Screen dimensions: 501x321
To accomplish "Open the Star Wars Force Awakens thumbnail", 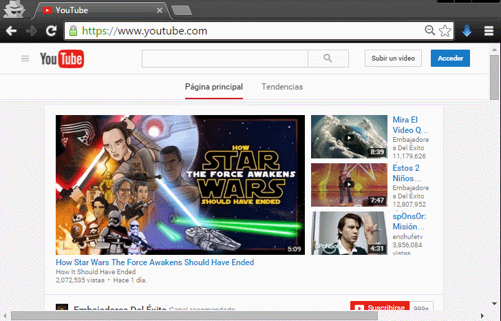I will click(180, 185).
